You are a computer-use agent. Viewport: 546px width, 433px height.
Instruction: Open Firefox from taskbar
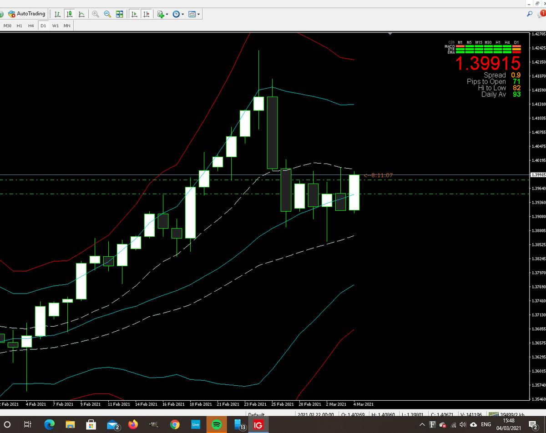[133, 425]
